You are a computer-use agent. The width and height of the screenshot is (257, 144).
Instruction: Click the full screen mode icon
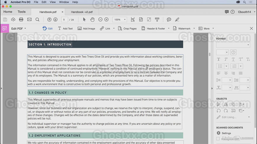[149, 19]
